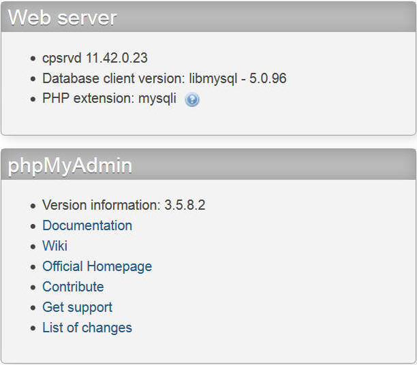The width and height of the screenshot is (417, 365).
Task: Click the bullet before cpsrvd entry
Action: coord(33,59)
